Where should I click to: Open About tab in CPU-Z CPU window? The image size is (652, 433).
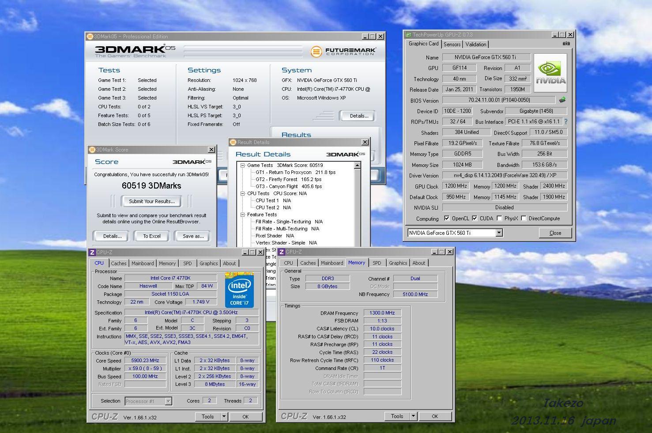230,263
